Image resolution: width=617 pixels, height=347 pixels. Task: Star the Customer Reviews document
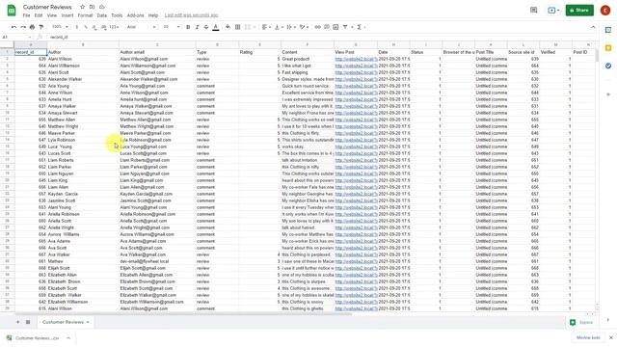click(82, 7)
